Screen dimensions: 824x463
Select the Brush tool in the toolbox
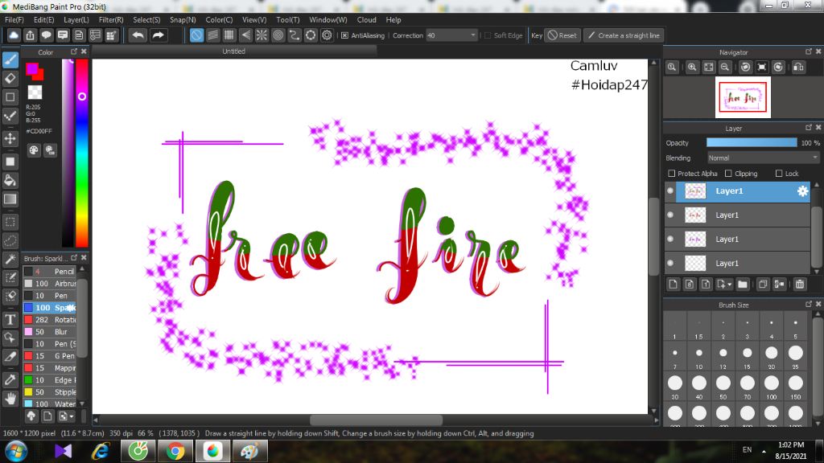click(10, 59)
